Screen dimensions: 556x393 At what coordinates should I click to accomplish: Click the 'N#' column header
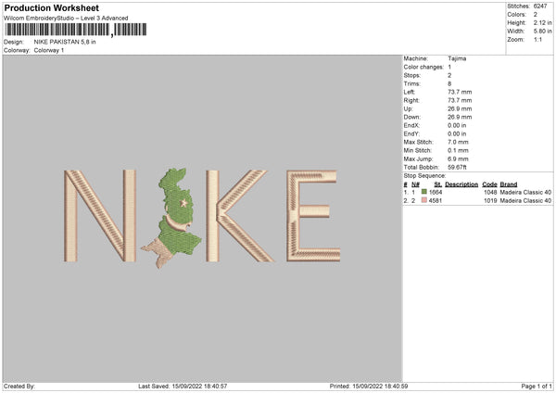tap(415, 184)
